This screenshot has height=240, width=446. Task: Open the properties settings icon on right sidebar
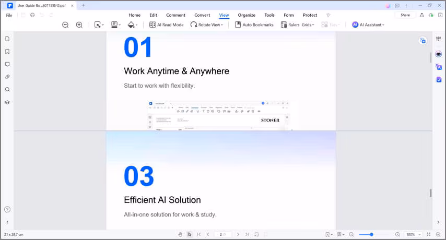click(439, 39)
